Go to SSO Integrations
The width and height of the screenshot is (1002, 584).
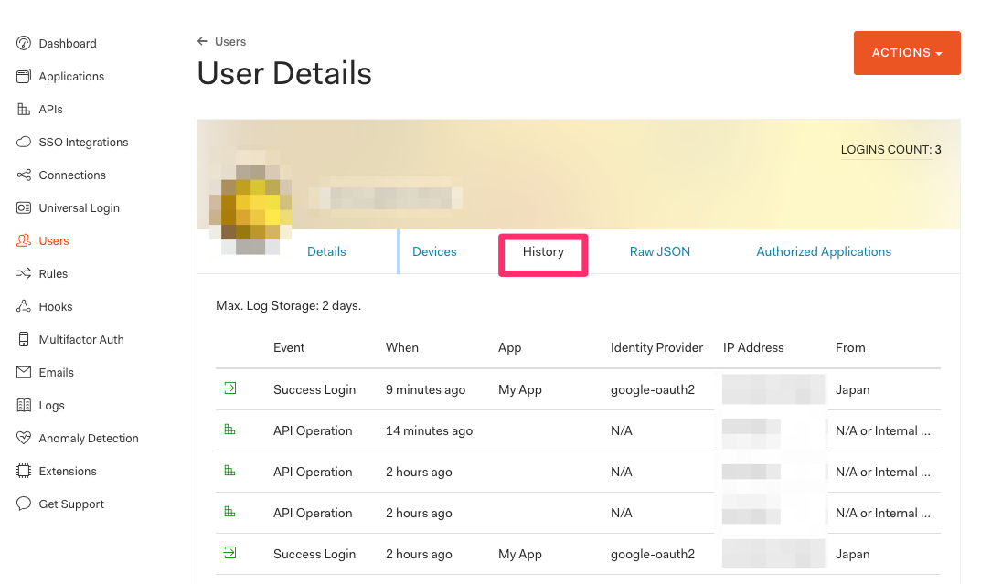point(82,142)
